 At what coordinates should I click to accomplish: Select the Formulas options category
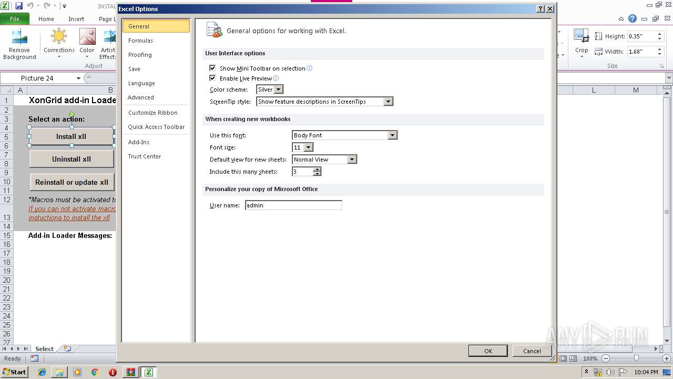pos(156,41)
